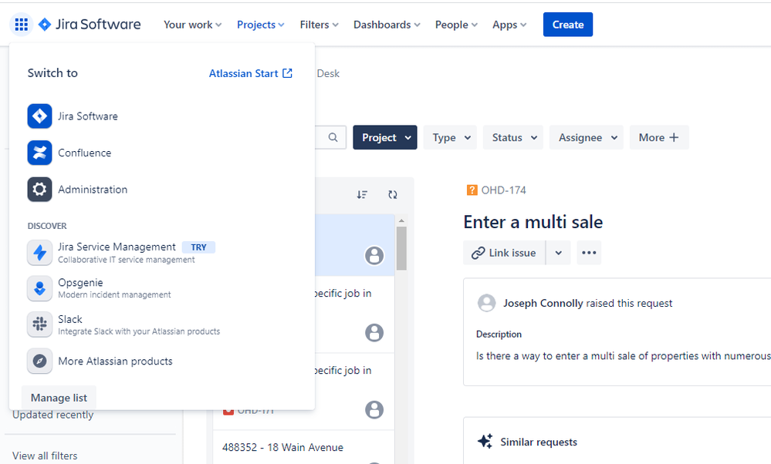Screen dimensions: 771x464
Task: Open People menu
Action: 456,25
